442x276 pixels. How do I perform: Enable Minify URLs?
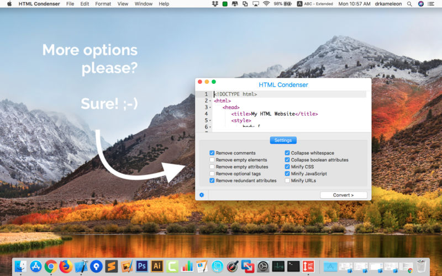(x=287, y=181)
